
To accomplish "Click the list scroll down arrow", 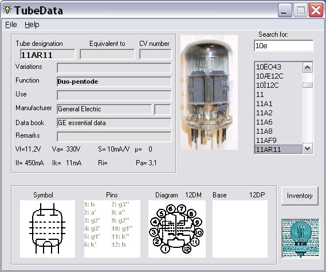I will pyautogui.click(x=308, y=149).
